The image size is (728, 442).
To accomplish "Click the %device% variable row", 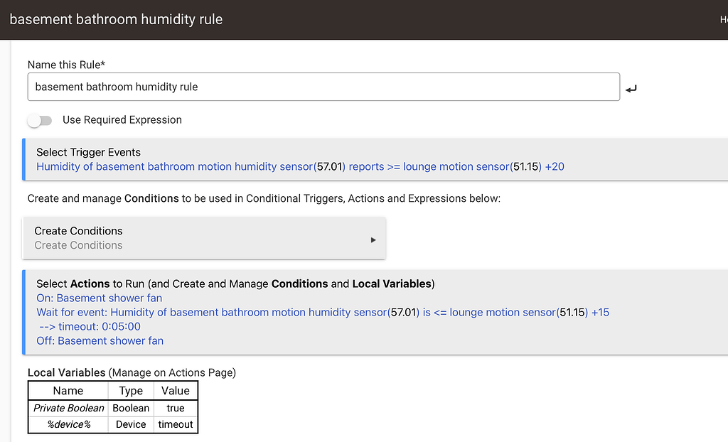I will pyautogui.click(x=68, y=424).
